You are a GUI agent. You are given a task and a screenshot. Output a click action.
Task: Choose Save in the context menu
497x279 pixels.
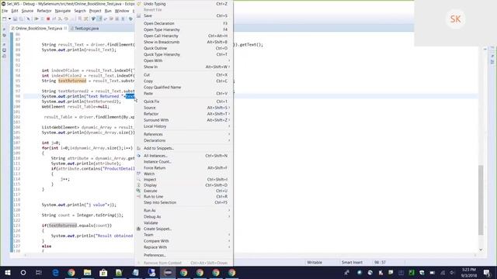coord(184,15)
